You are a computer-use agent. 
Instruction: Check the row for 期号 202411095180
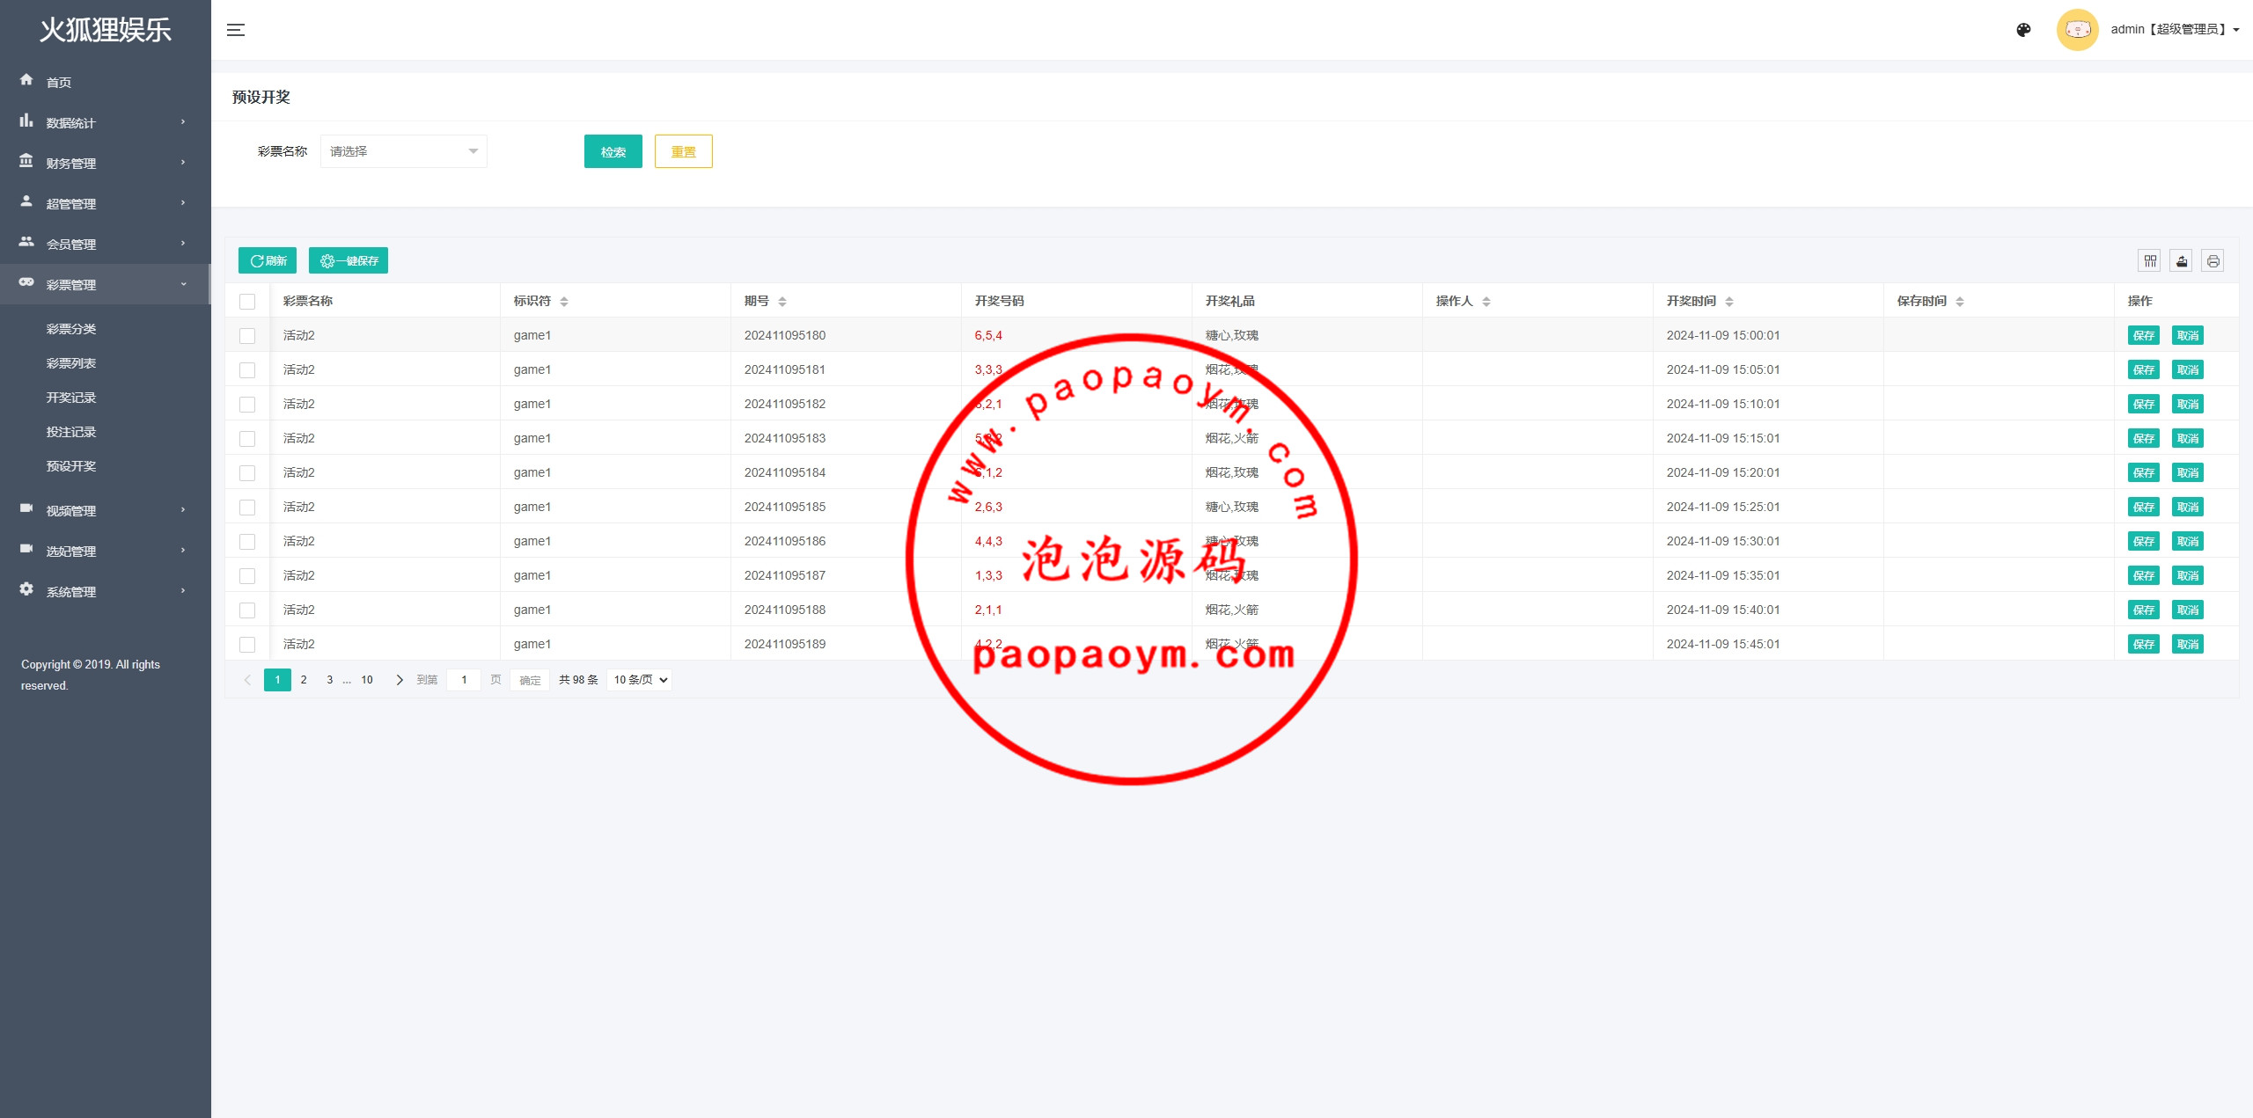(x=247, y=336)
